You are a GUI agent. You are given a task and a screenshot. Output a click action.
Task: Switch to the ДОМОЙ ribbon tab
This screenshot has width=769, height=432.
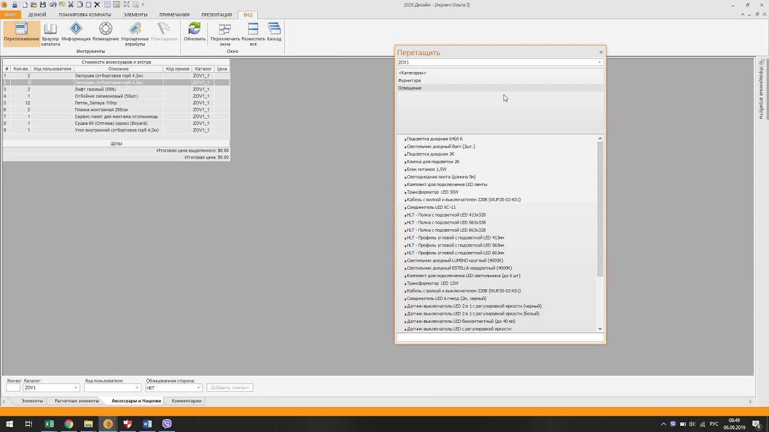37,14
